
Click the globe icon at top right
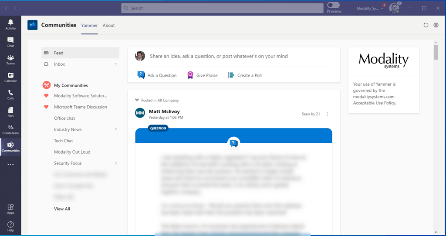tap(436, 25)
